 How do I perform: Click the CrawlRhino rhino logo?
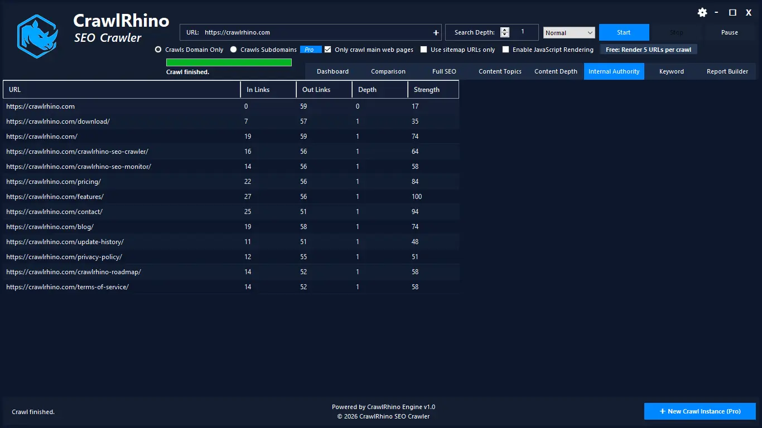(37, 37)
